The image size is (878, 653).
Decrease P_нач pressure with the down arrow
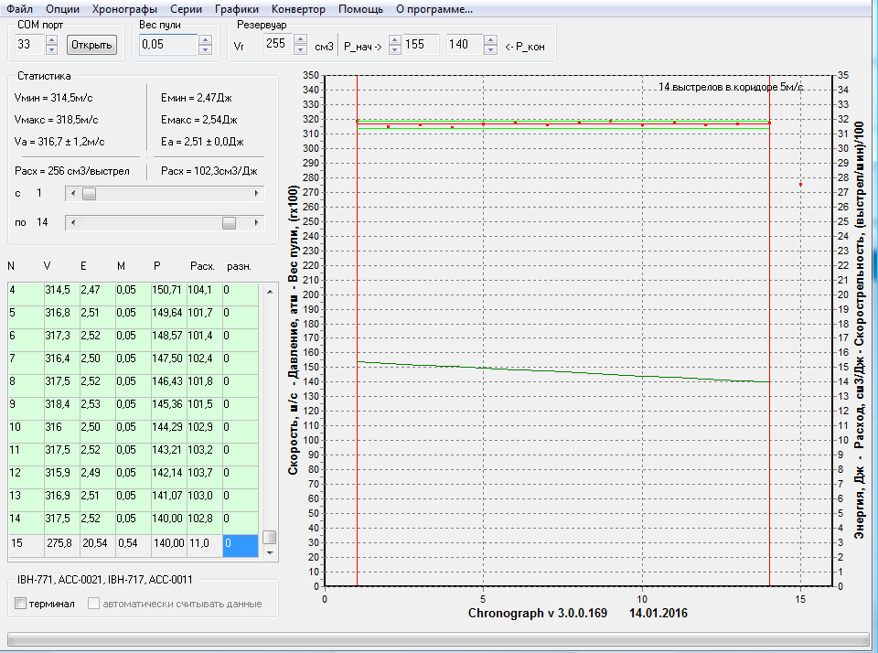tap(394, 49)
